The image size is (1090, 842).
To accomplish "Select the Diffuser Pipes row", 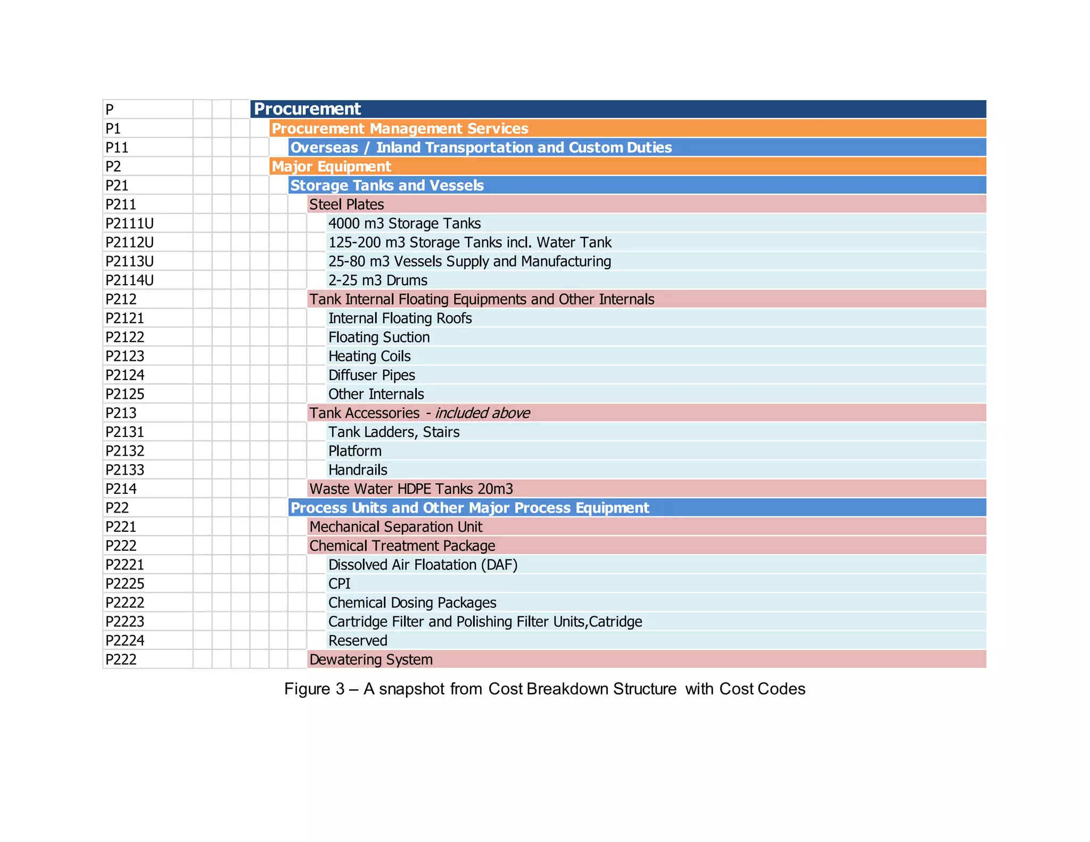I will (x=656, y=375).
